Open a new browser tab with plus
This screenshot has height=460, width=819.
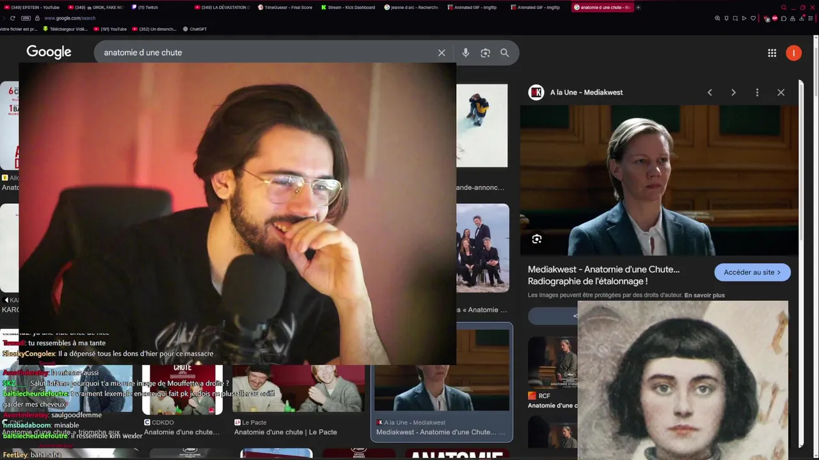click(638, 8)
